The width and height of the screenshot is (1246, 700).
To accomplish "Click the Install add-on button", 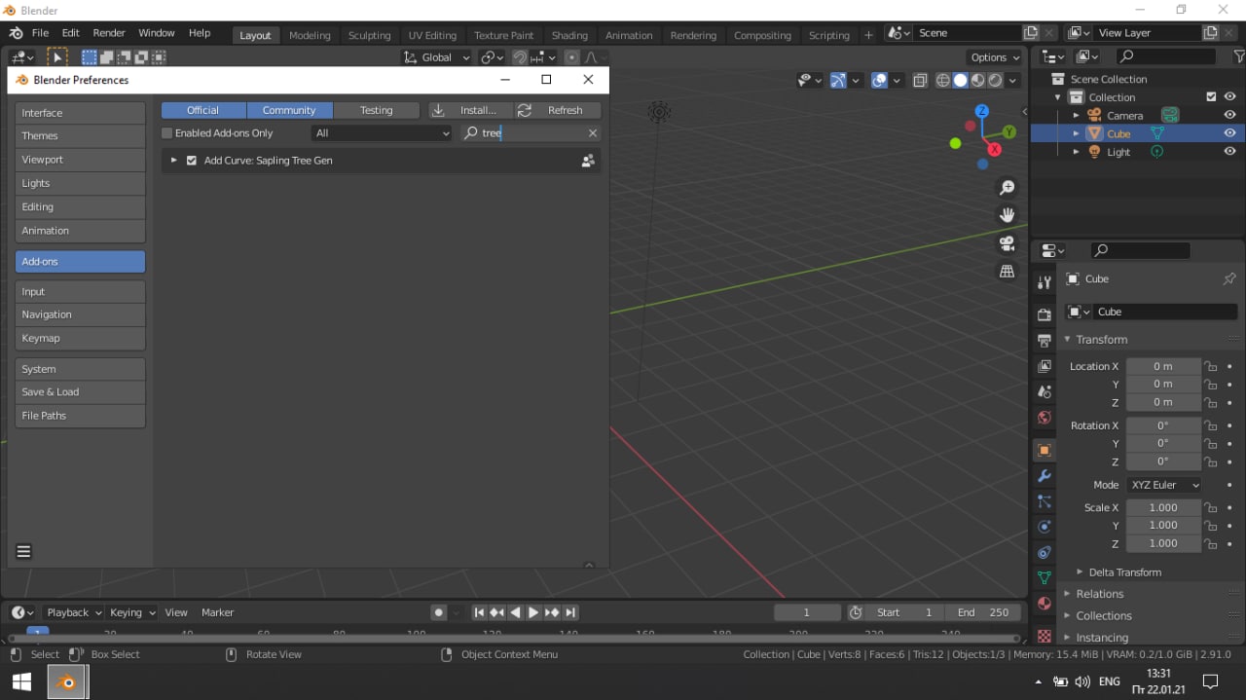I will pos(470,110).
